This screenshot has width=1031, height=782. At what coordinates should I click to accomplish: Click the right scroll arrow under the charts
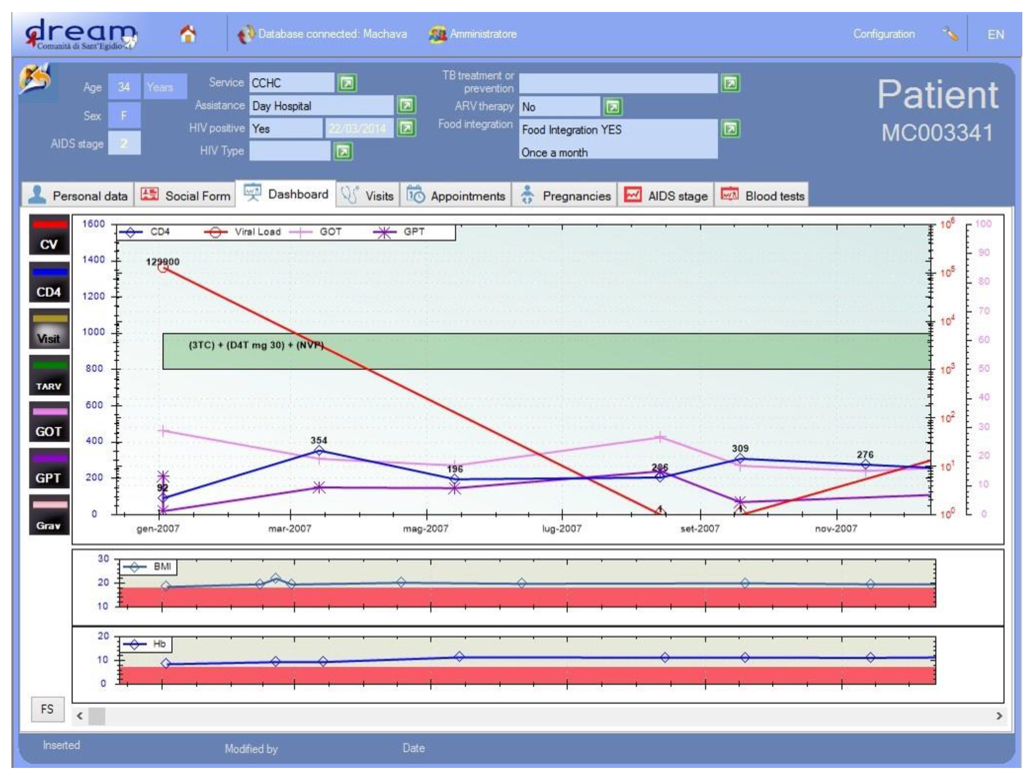(999, 716)
